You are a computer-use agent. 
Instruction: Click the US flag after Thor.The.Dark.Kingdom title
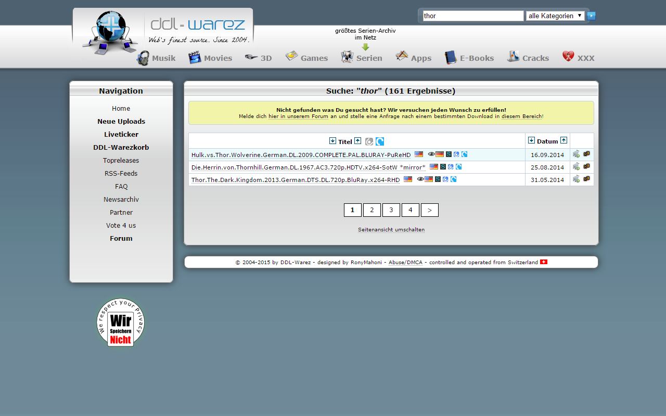(x=408, y=179)
